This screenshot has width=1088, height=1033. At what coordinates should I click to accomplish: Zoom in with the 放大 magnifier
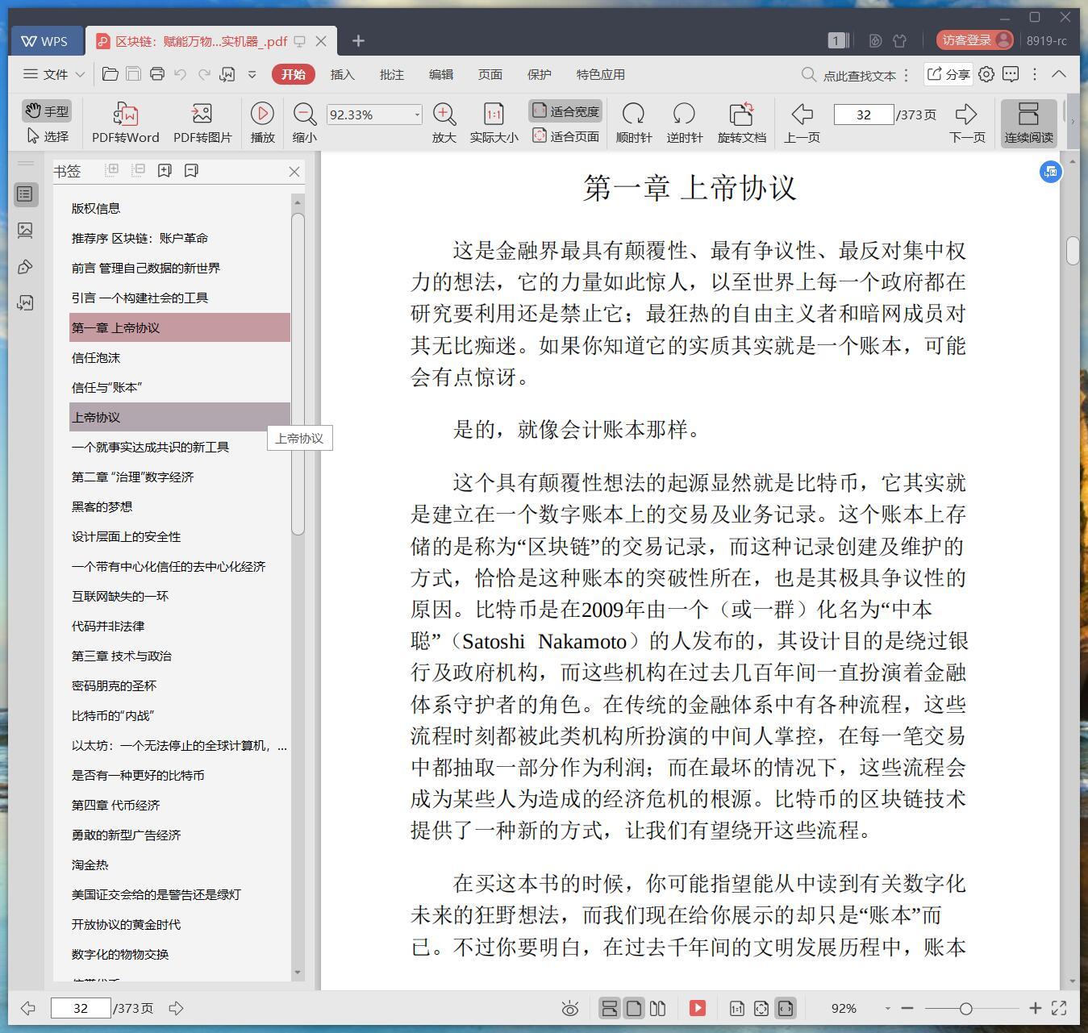444,123
